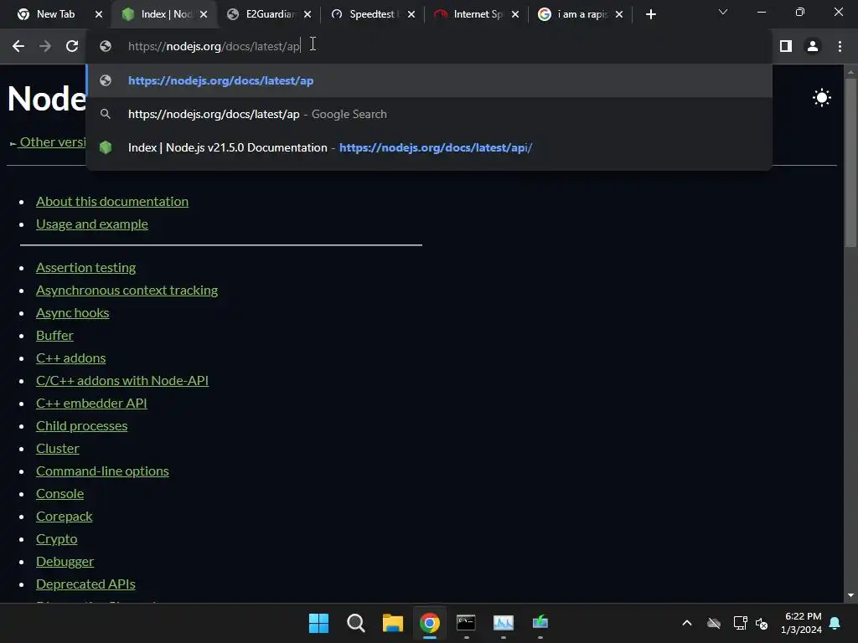Open Windows taskbar Search
858x643 pixels.
pyautogui.click(x=355, y=623)
